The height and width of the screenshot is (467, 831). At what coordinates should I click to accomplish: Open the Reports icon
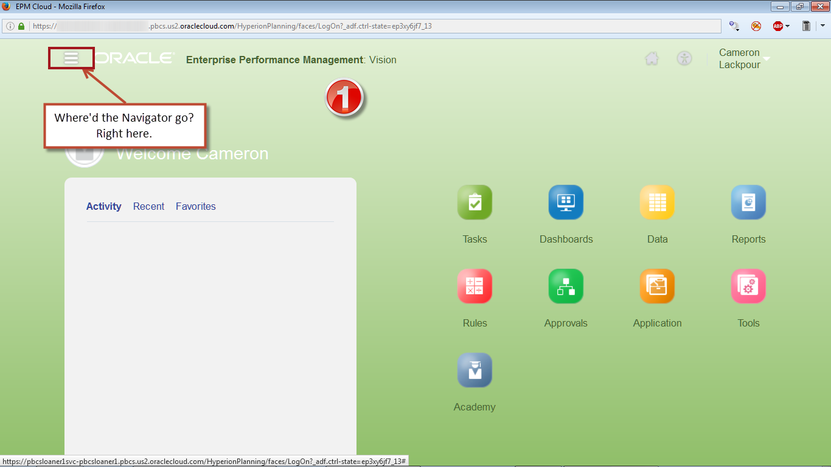pyautogui.click(x=748, y=202)
